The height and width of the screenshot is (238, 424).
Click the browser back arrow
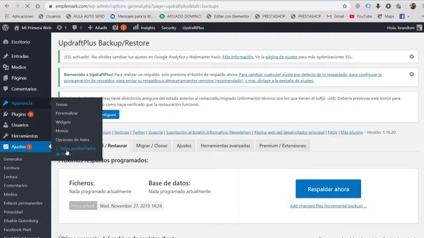[7, 6]
